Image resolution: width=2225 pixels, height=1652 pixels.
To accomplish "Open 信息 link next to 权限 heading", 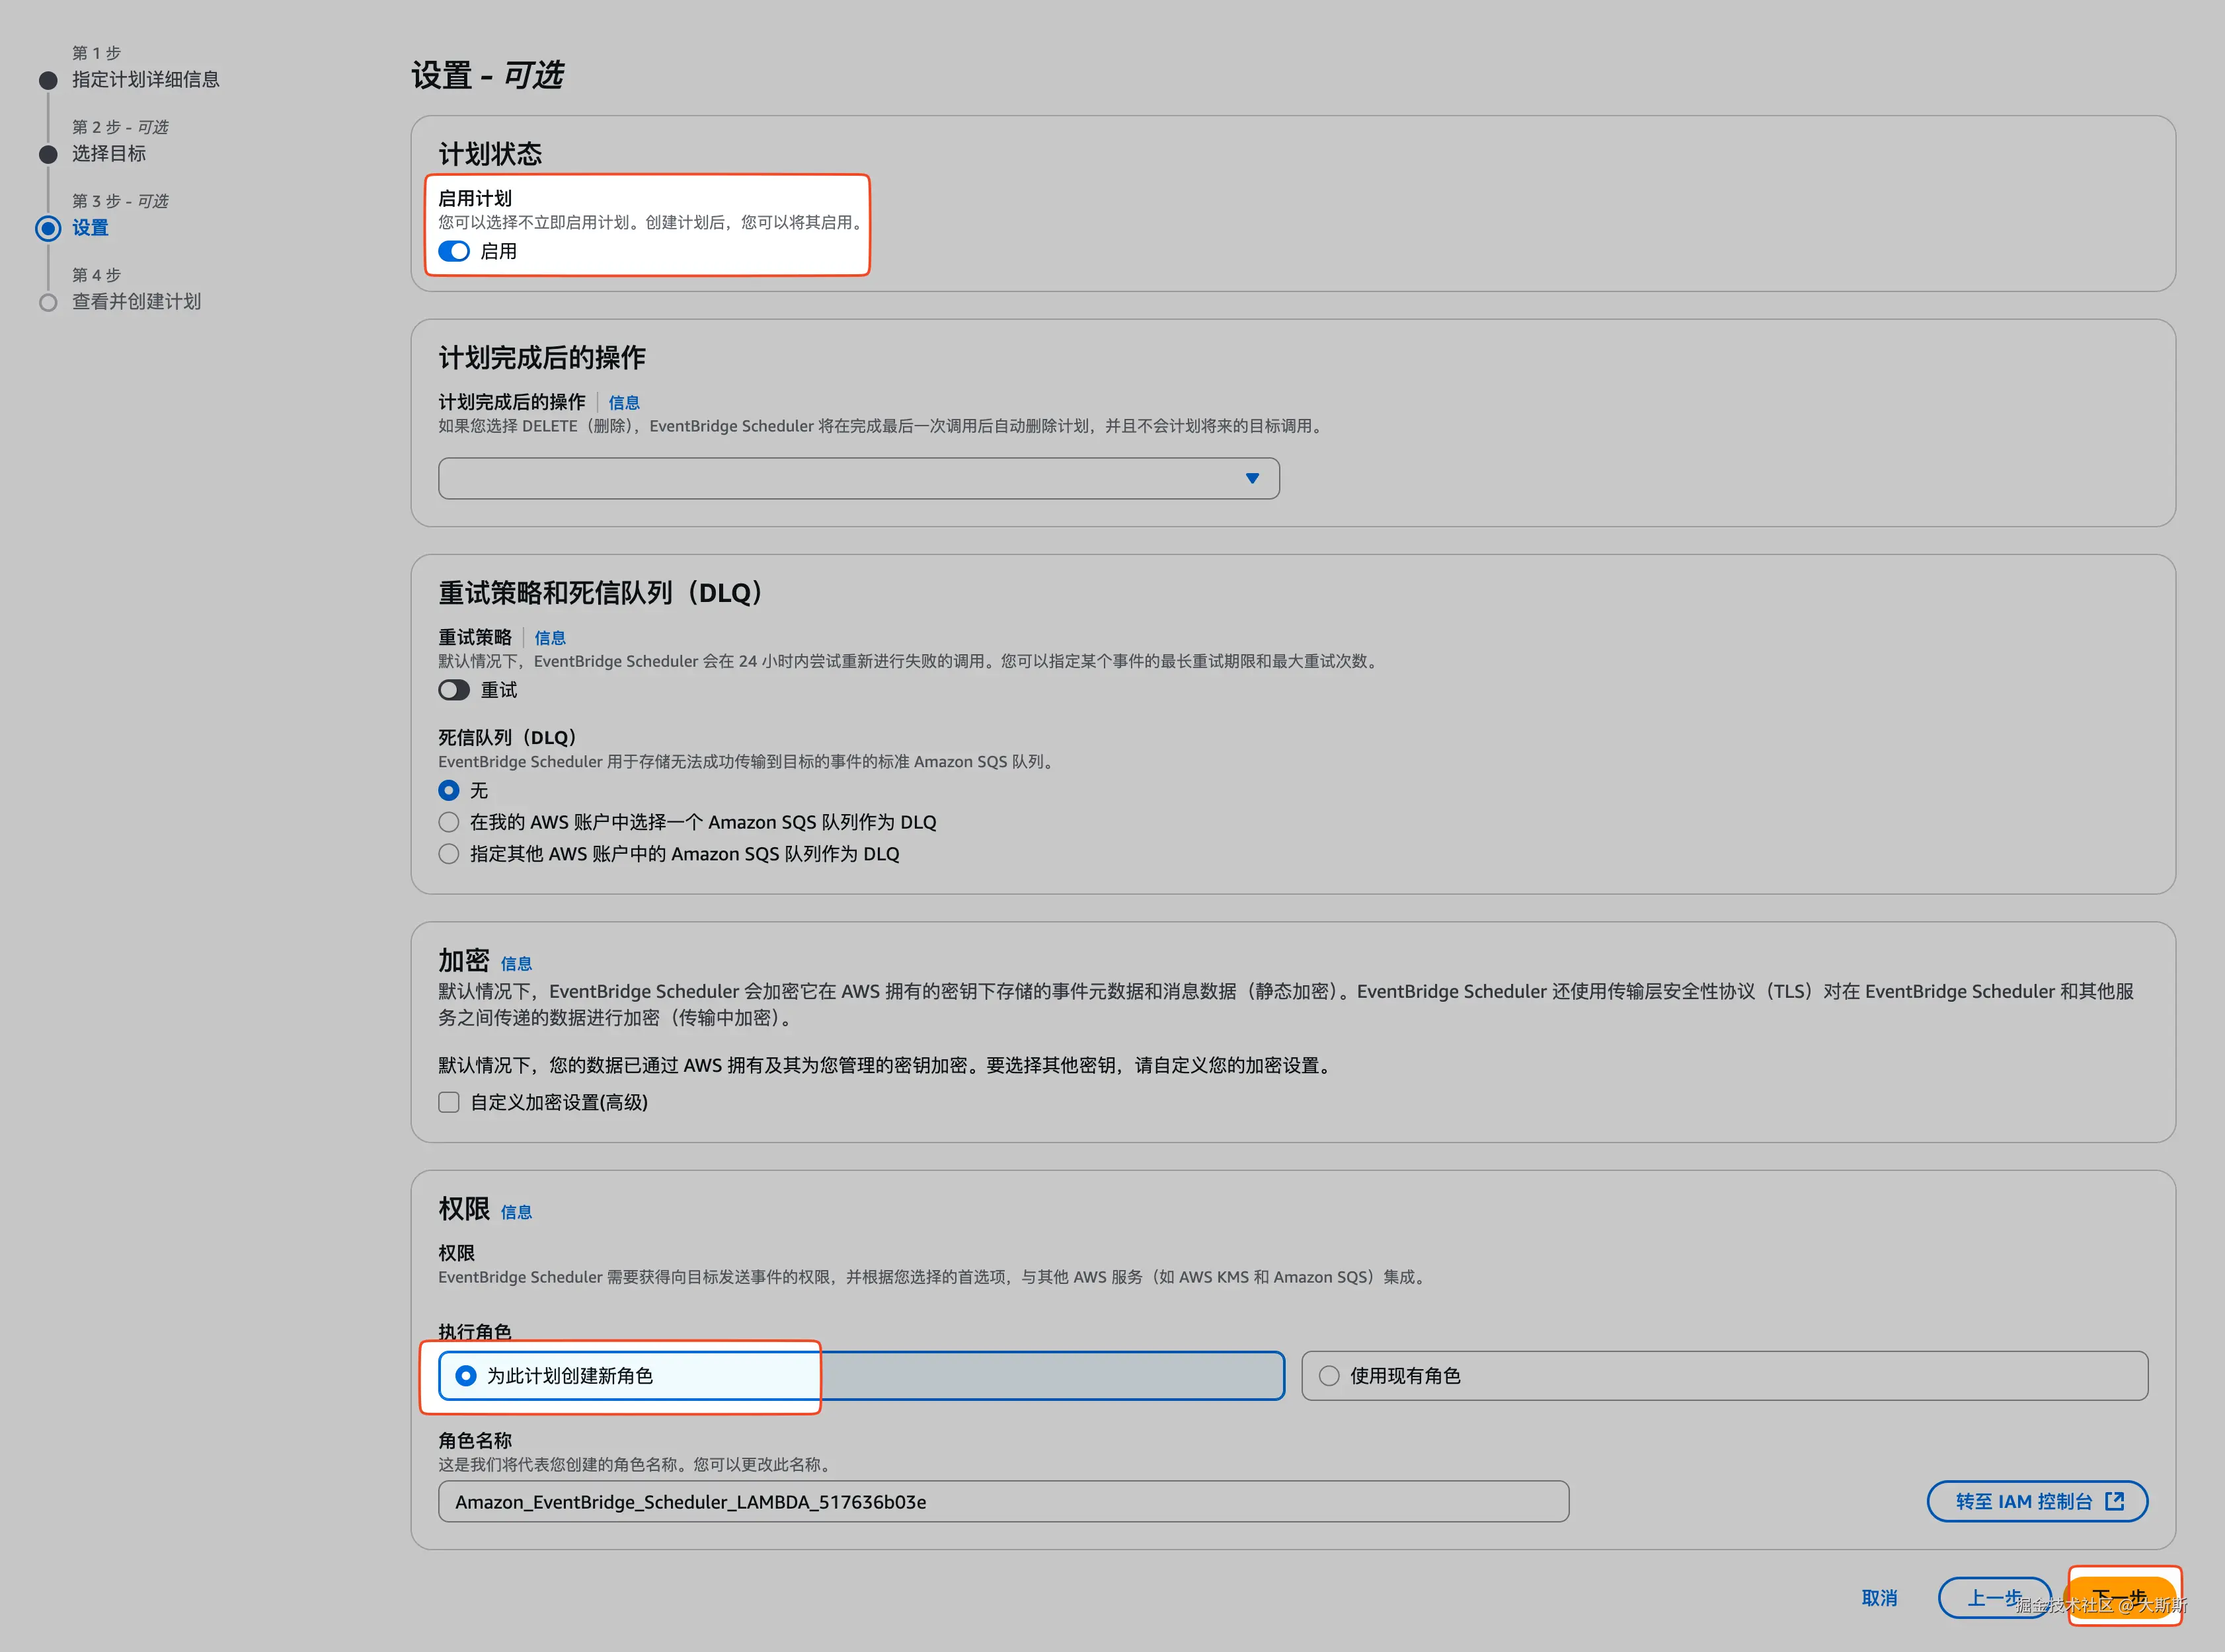I will point(516,1212).
